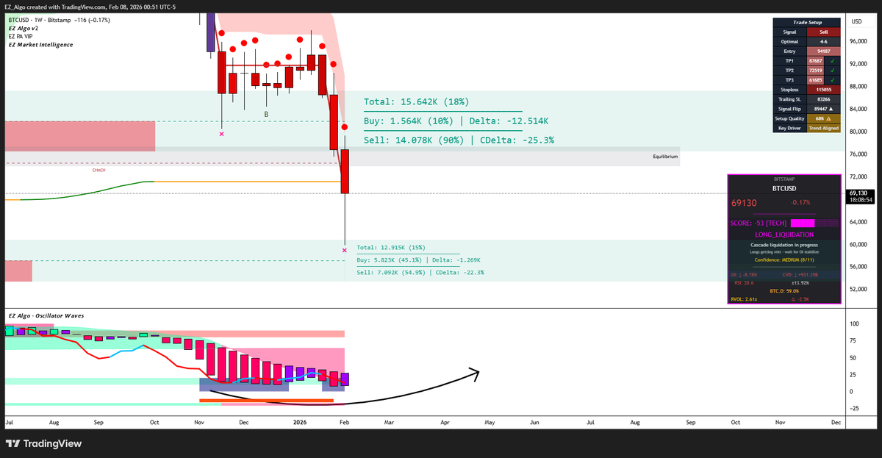Click the Feb label on time axis
The width and height of the screenshot is (882, 458).
point(344,423)
